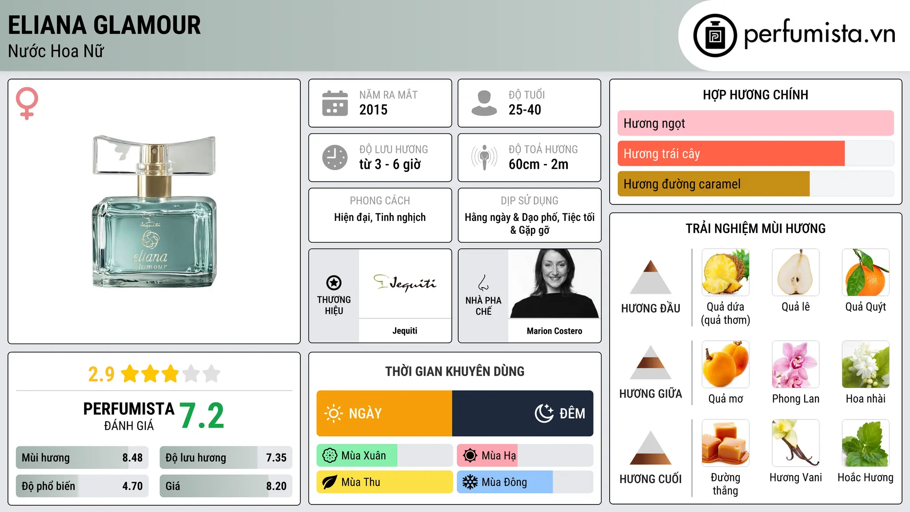
Task: Click the 2.9 star rating number
Action: point(101,374)
